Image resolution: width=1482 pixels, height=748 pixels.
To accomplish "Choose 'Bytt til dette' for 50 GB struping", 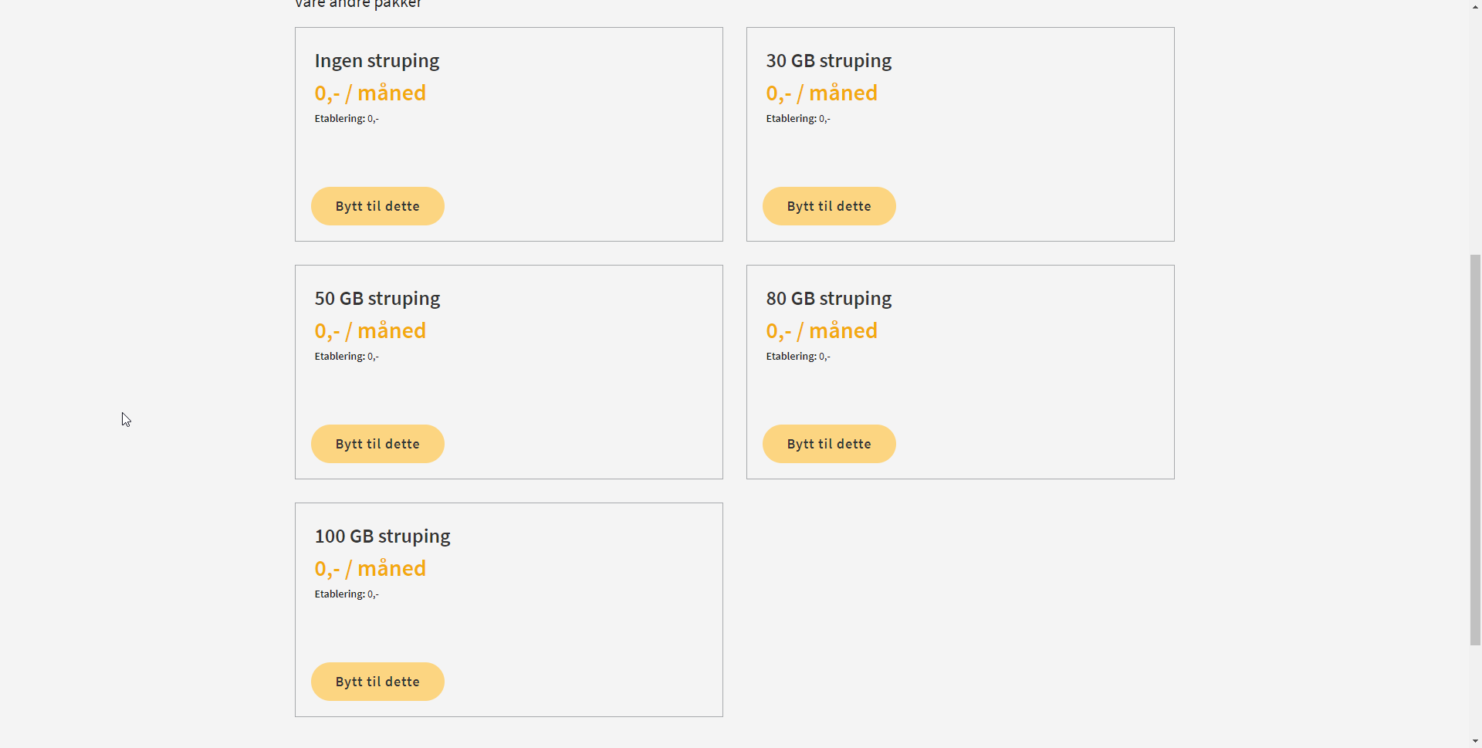I will [377, 444].
